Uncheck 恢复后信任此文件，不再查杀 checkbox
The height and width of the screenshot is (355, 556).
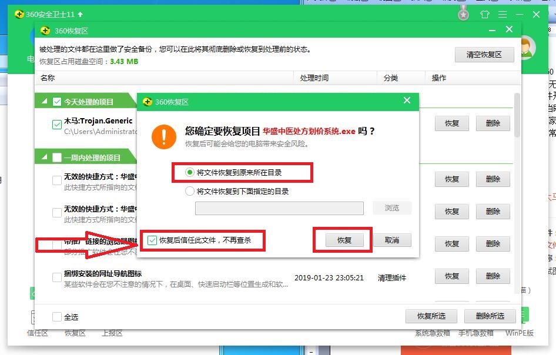(x=152, y=240)
